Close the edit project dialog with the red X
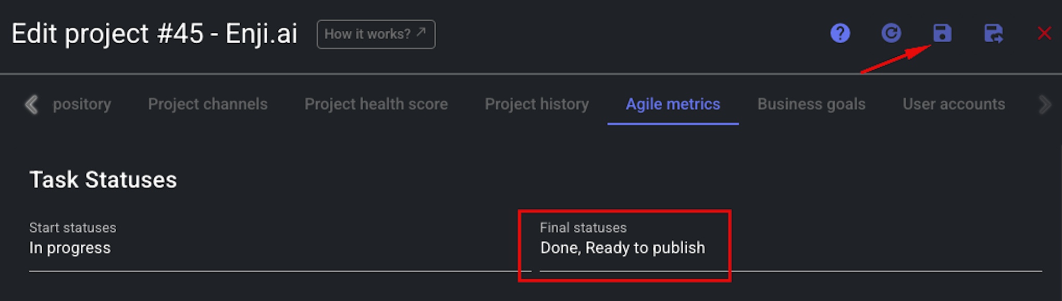 click(1044, 33)
